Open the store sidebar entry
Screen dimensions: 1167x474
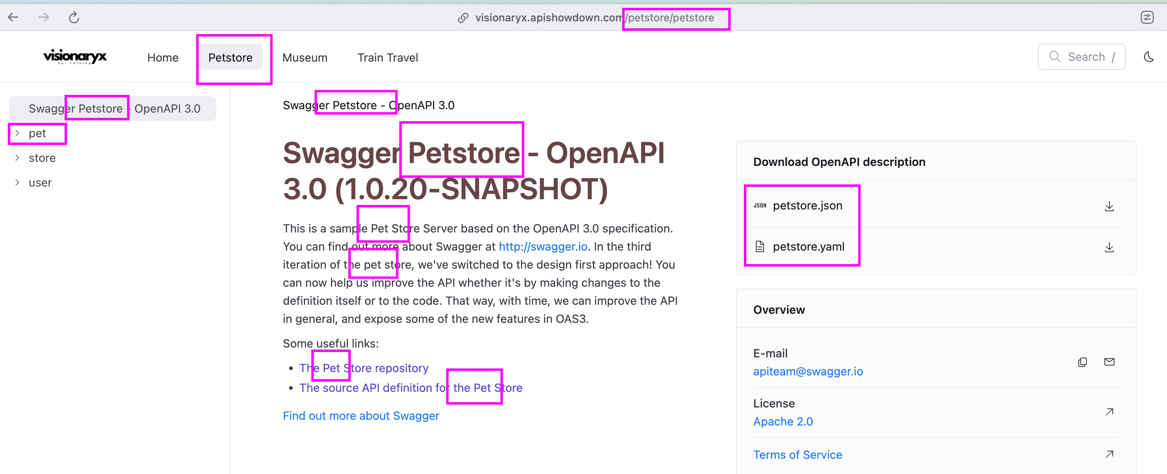click(x=42, y=158)
